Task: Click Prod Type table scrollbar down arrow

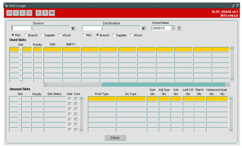Action: click(x=231, y=130)
